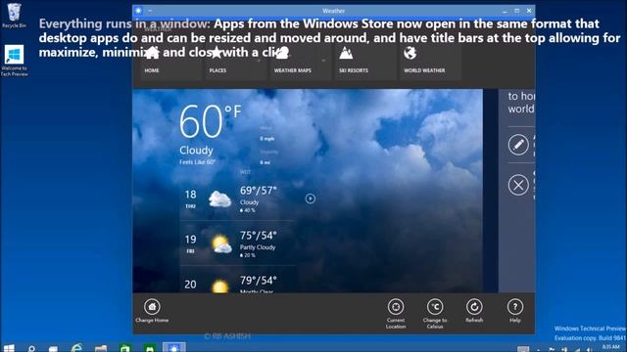The height and width of the screenshot is (352, 627).
Task: Expand the Weather Maps dropdown arrow
Action: click(x=323, y=61)
